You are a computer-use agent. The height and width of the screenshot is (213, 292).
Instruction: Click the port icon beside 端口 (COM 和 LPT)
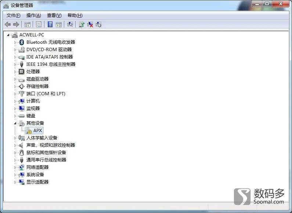coord(22,94)
